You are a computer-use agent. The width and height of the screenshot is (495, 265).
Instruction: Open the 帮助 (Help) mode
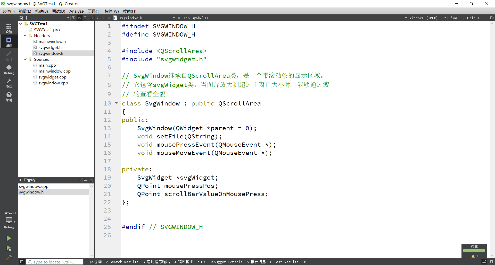pos(9,96)
